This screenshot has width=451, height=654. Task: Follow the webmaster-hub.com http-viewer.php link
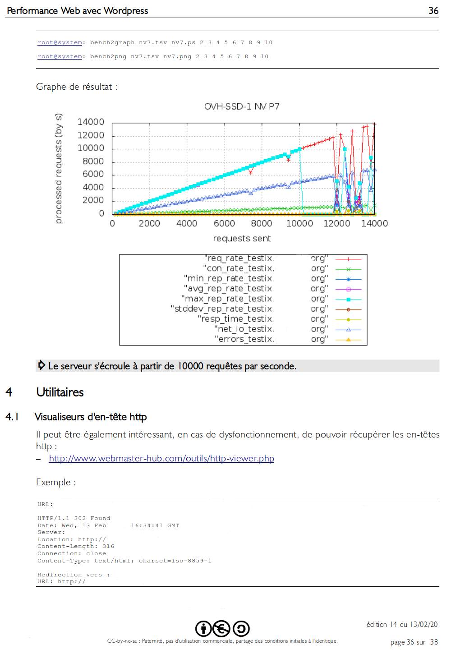pyautogui.click(x=161, y=458)
